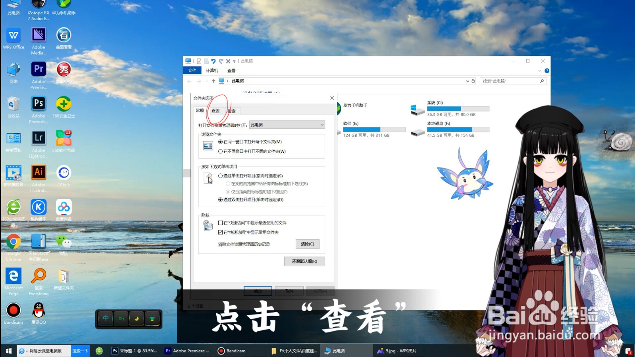Click the 系统(C:) disk usage bar
This screenshot has width=635, height=357.
tap(458, 108)
